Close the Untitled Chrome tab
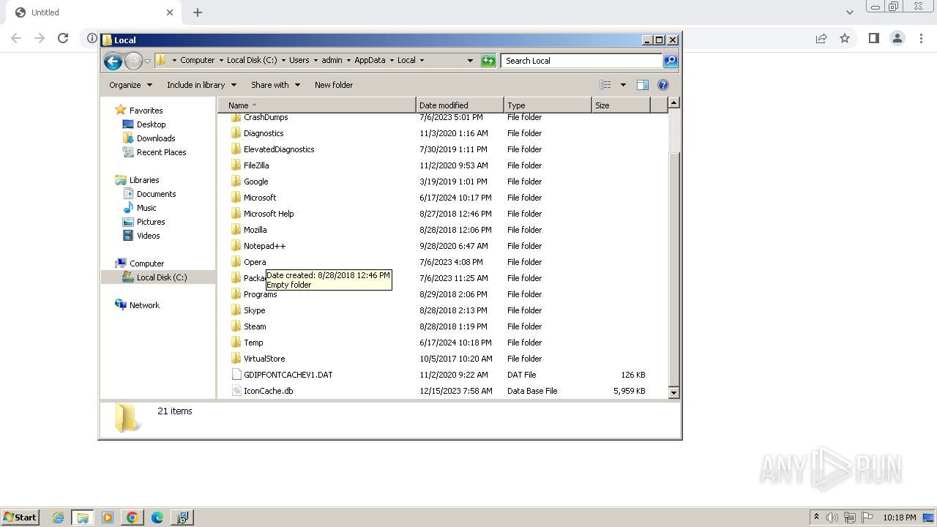 [170, 12]
